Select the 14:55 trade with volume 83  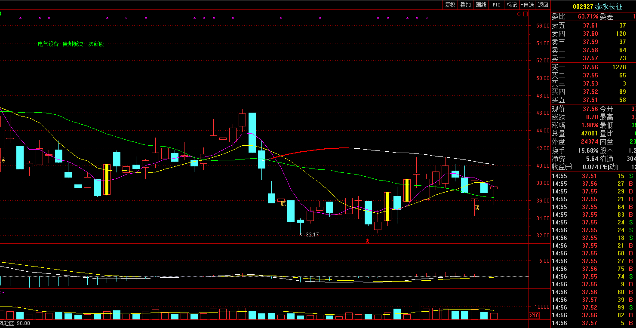[x=593, y=215]
